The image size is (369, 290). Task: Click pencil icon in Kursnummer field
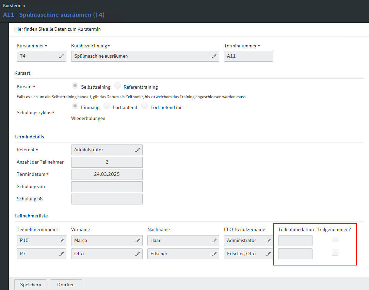click(x=61, y=56)
